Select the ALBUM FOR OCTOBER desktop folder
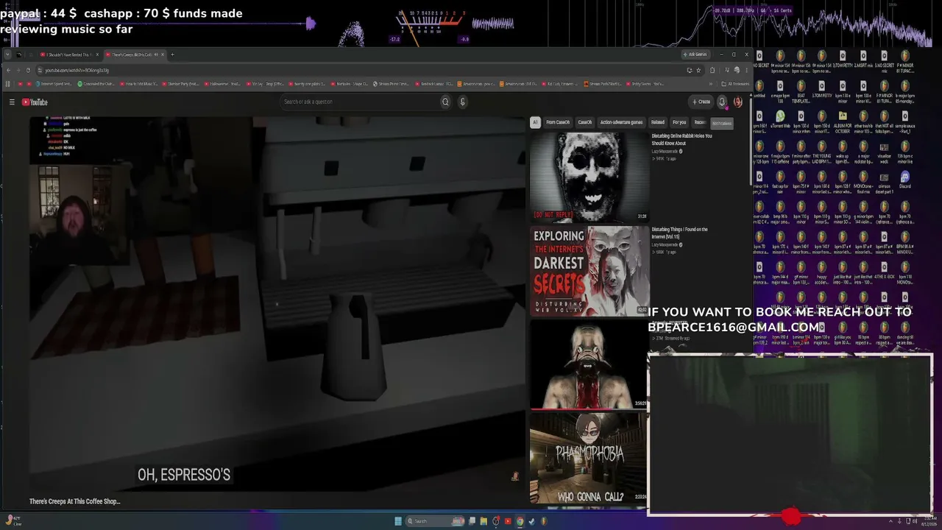Viewport: 942px width, 530px height. (x=843, y=121)
